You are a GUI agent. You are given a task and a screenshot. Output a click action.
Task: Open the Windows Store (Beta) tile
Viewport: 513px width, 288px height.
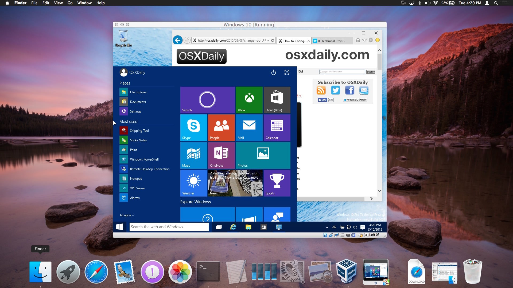point(277,99)
